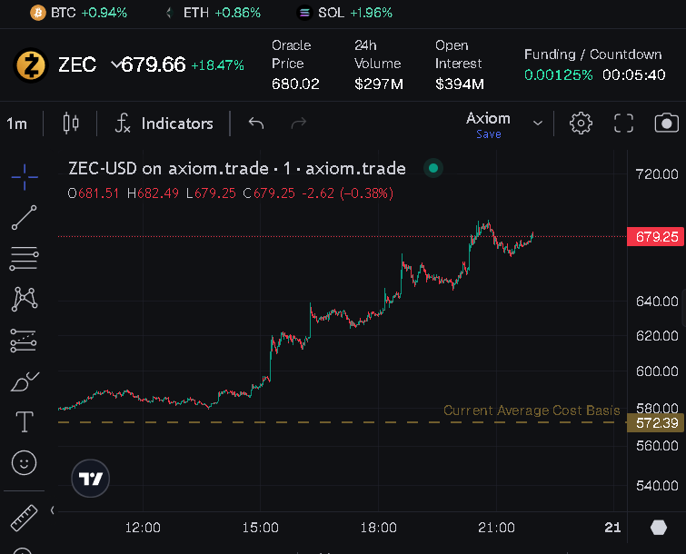
Task: Click the 572.39 cost basis label
Action: pyautogui.click(x=656, y=423)
